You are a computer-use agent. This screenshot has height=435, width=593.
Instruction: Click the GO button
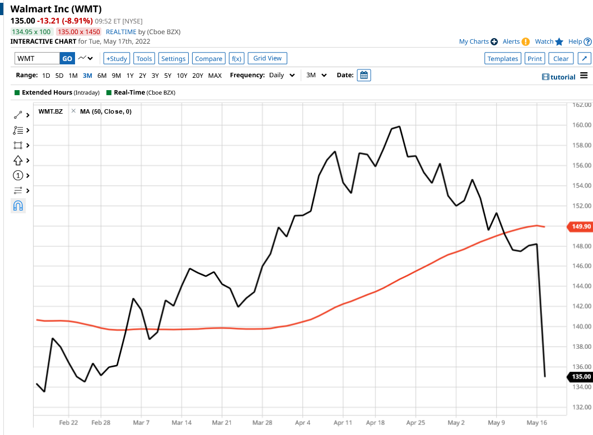coord(67,59)
